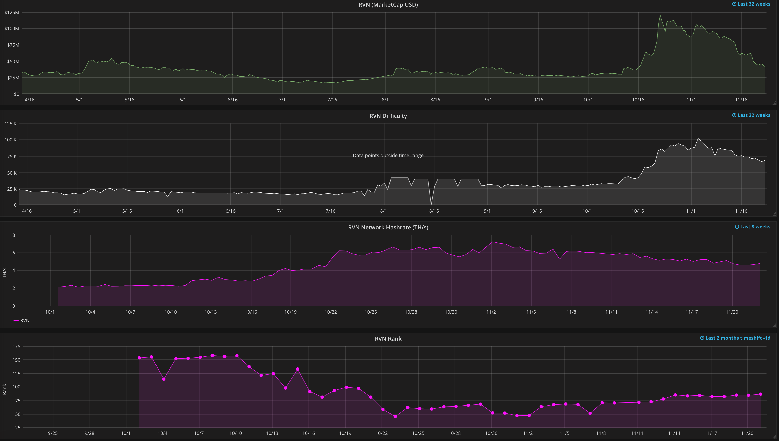Viewport: 779px width, 441px height.
Task: Click the $100M y-axis label
Action: click(x=12, y=28)
